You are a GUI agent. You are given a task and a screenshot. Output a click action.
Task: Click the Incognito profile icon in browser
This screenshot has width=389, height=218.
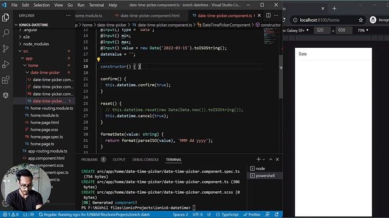(373, 20)
